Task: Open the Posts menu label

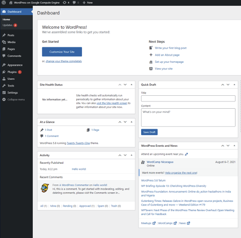Action: (11, 35)
